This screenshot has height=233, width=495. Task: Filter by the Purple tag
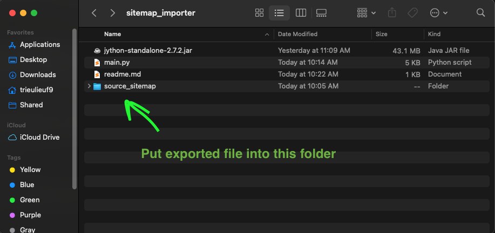tap(30, 215)
